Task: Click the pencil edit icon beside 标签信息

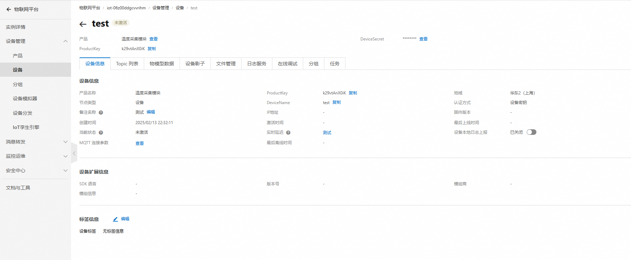Action: tap(115, 219)
